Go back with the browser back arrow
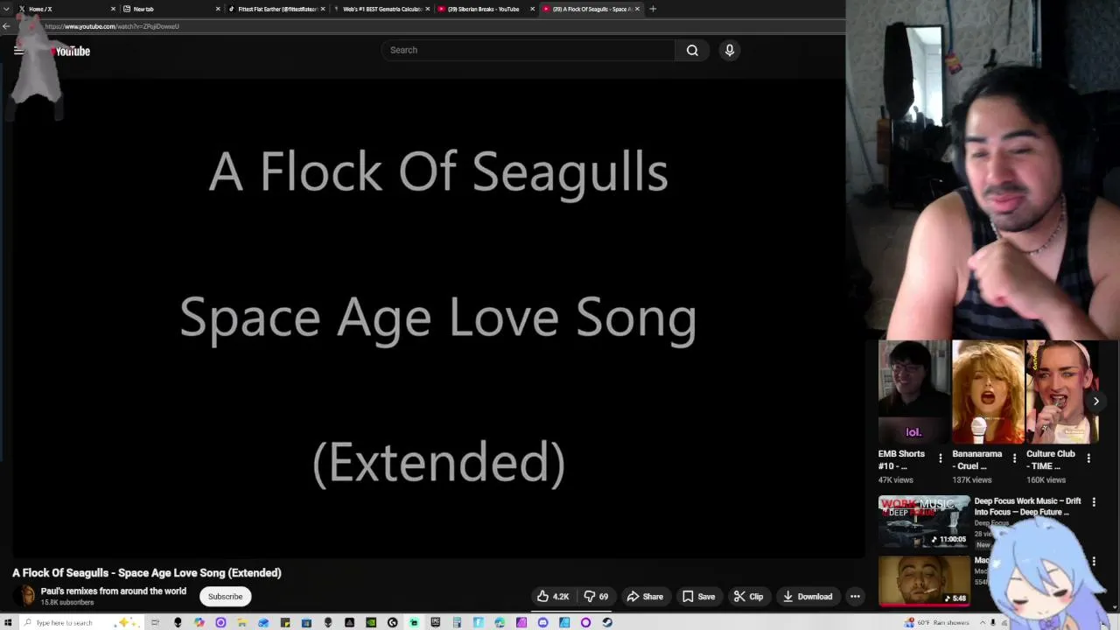This screenshot has width=1120, height=630. click(x=6, y=26)
